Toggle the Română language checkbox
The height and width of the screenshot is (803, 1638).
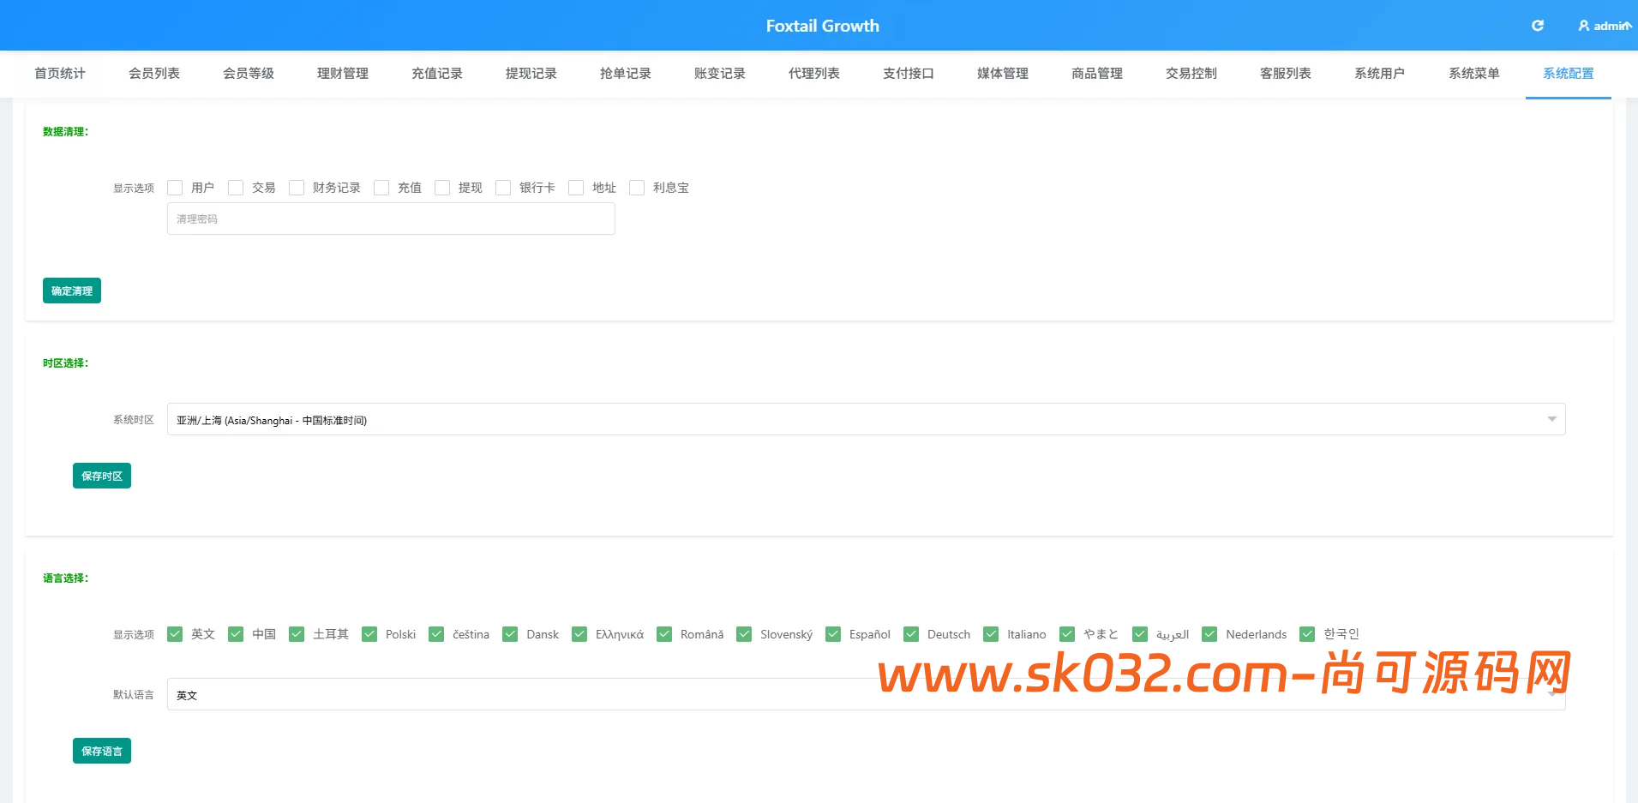(664, 634)
